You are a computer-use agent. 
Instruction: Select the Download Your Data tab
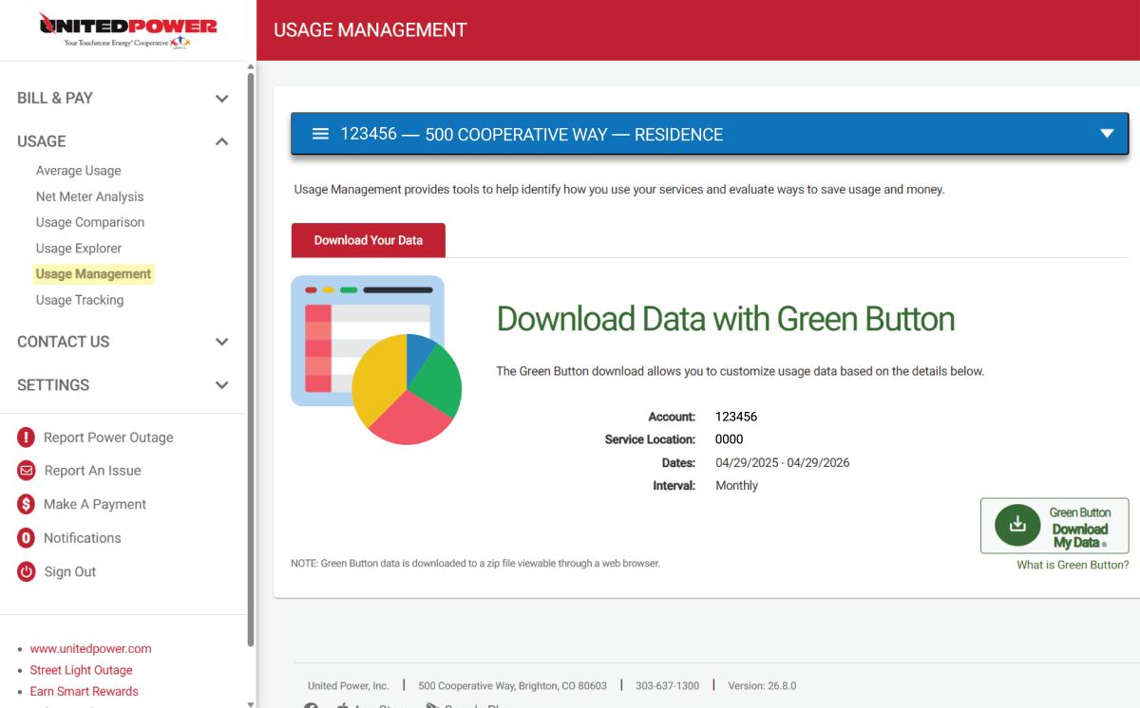pos(369,240)
